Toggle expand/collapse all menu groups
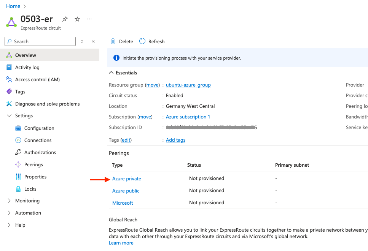 [82, 41]
